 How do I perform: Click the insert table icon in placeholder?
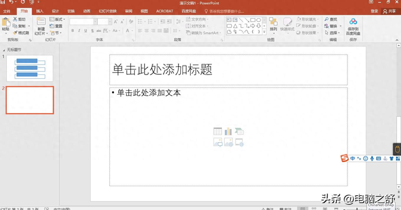[218, 131]
